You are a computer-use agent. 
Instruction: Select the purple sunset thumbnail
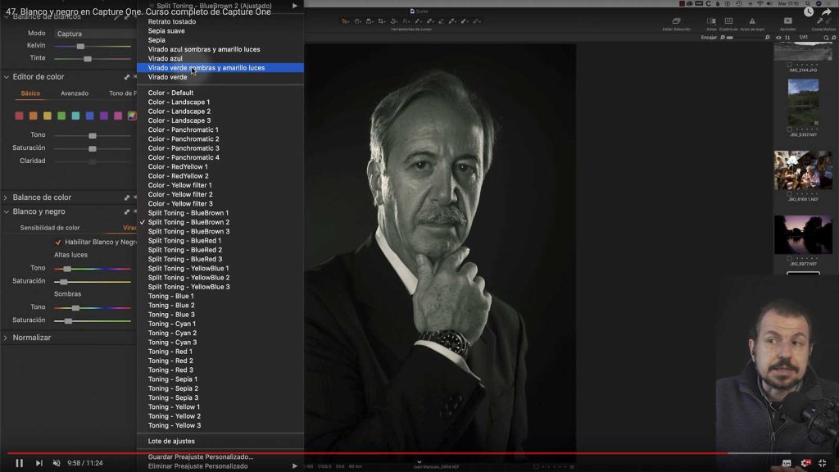click(803, 235)
